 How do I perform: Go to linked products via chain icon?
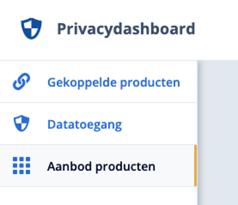21,81
